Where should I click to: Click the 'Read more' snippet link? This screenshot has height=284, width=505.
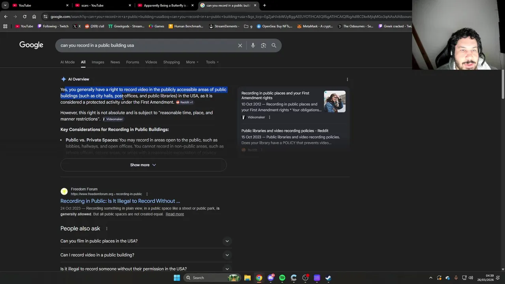tap(175, 214)
